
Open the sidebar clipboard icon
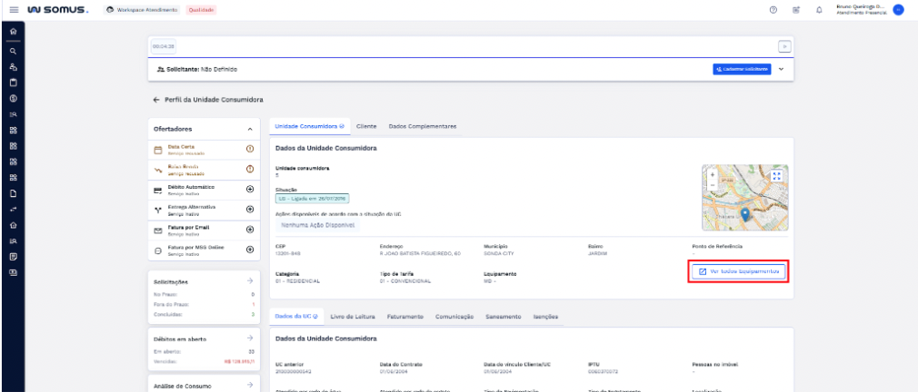[13, 83]
